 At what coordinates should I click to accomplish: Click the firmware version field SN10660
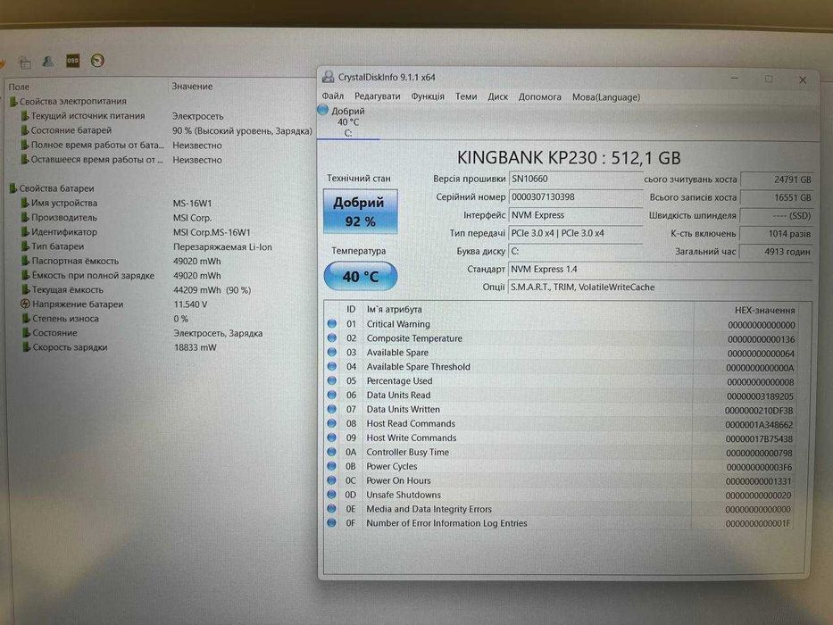pos(575,179)
